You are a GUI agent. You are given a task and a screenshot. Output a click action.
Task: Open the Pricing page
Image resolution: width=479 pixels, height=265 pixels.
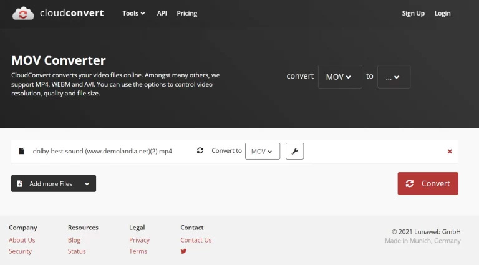tap(186, 13)
